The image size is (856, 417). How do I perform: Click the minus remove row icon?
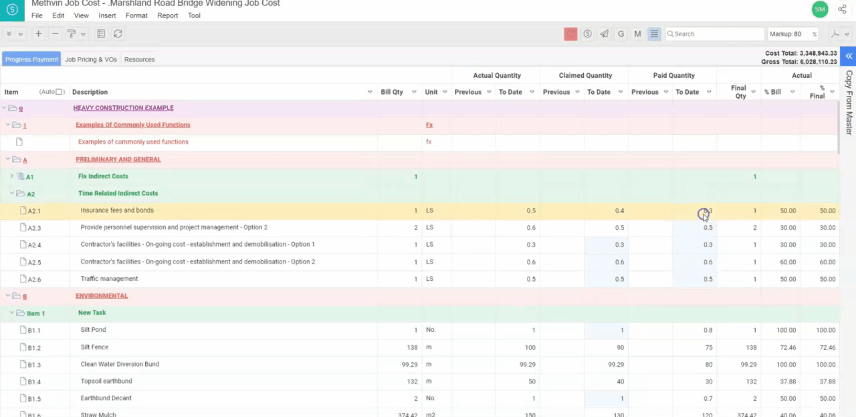tap(55, 34)
